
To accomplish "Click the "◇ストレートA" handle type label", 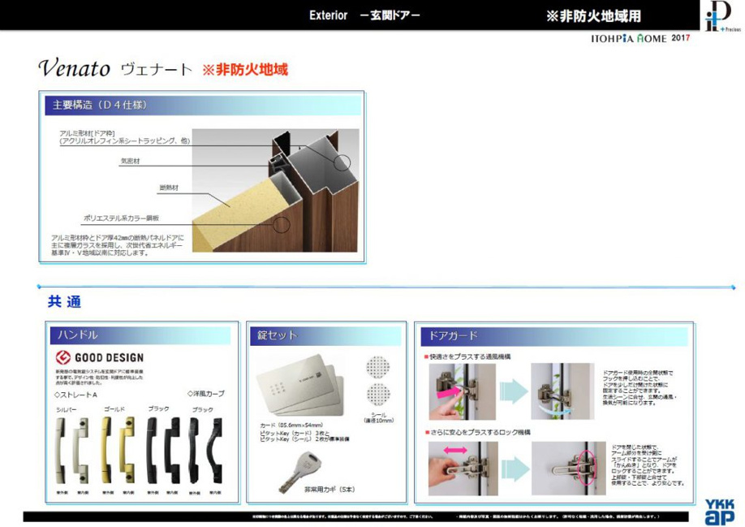I will [x=75, y=395].
